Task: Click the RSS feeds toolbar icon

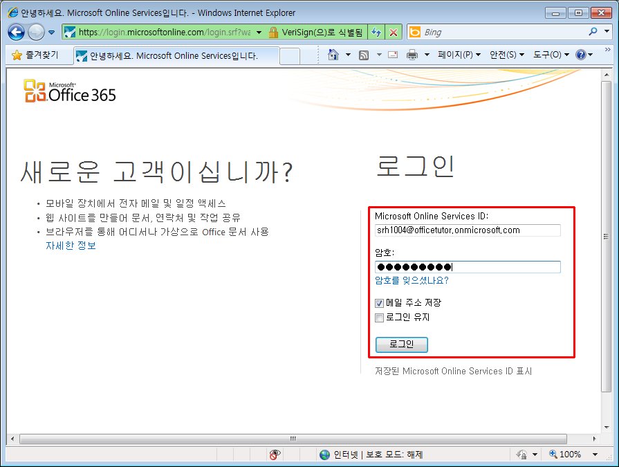Action: [x=364, y=55]
